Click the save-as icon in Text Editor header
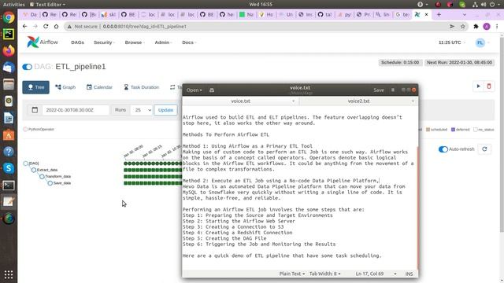 [212, 90]
